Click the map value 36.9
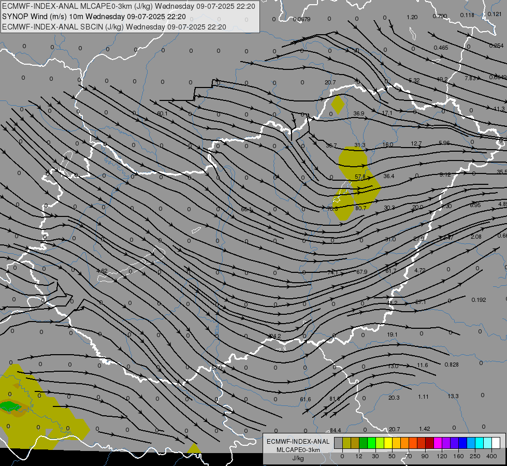The width and height of the screenshot is (507, 466). [359, 113]
